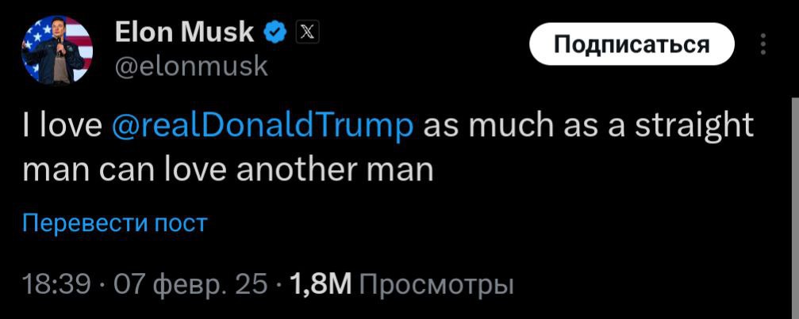This screenshot has height=319, width=799.
Task: Open Elon Musk's profile avatar
Action: pyautogui.click(x=57, y=50)
